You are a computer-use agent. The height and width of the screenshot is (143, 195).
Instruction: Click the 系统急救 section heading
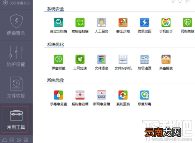click(55, 80)
